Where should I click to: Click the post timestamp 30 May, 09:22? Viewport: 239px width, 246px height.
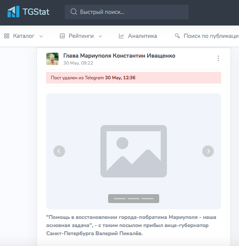pyautogui.click(x=78, y=63)
